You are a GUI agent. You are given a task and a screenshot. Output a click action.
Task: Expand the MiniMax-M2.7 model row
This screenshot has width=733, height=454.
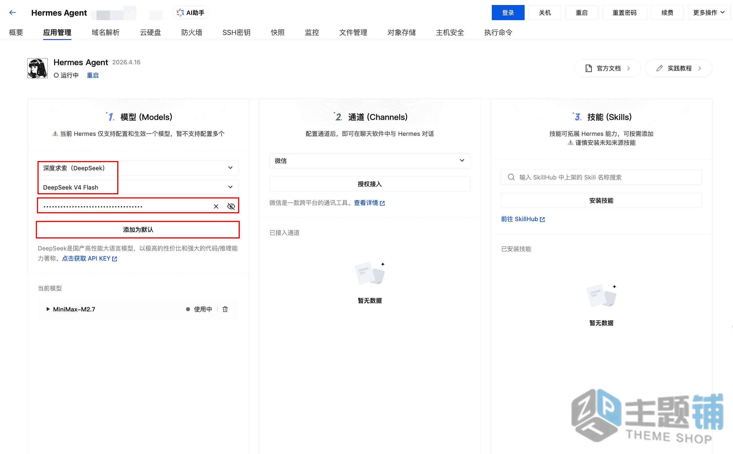point(48,309)
